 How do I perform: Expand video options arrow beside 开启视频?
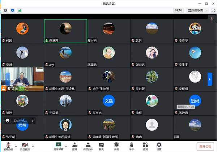[x=33, y=146]
